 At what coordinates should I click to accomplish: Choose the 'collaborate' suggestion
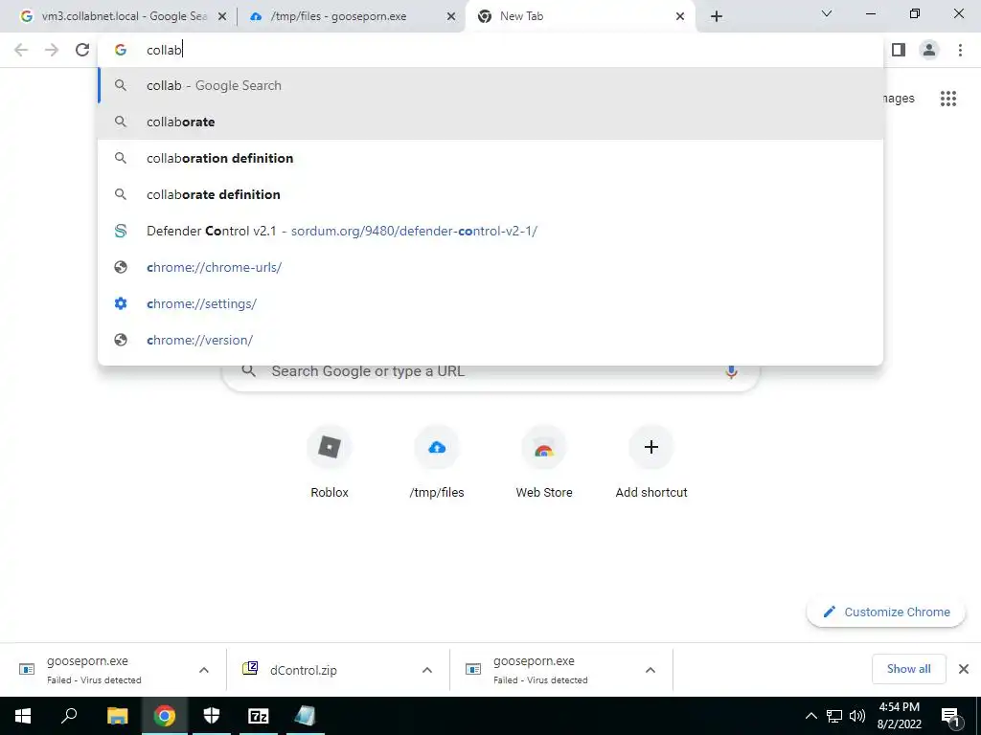pos(490,122)
